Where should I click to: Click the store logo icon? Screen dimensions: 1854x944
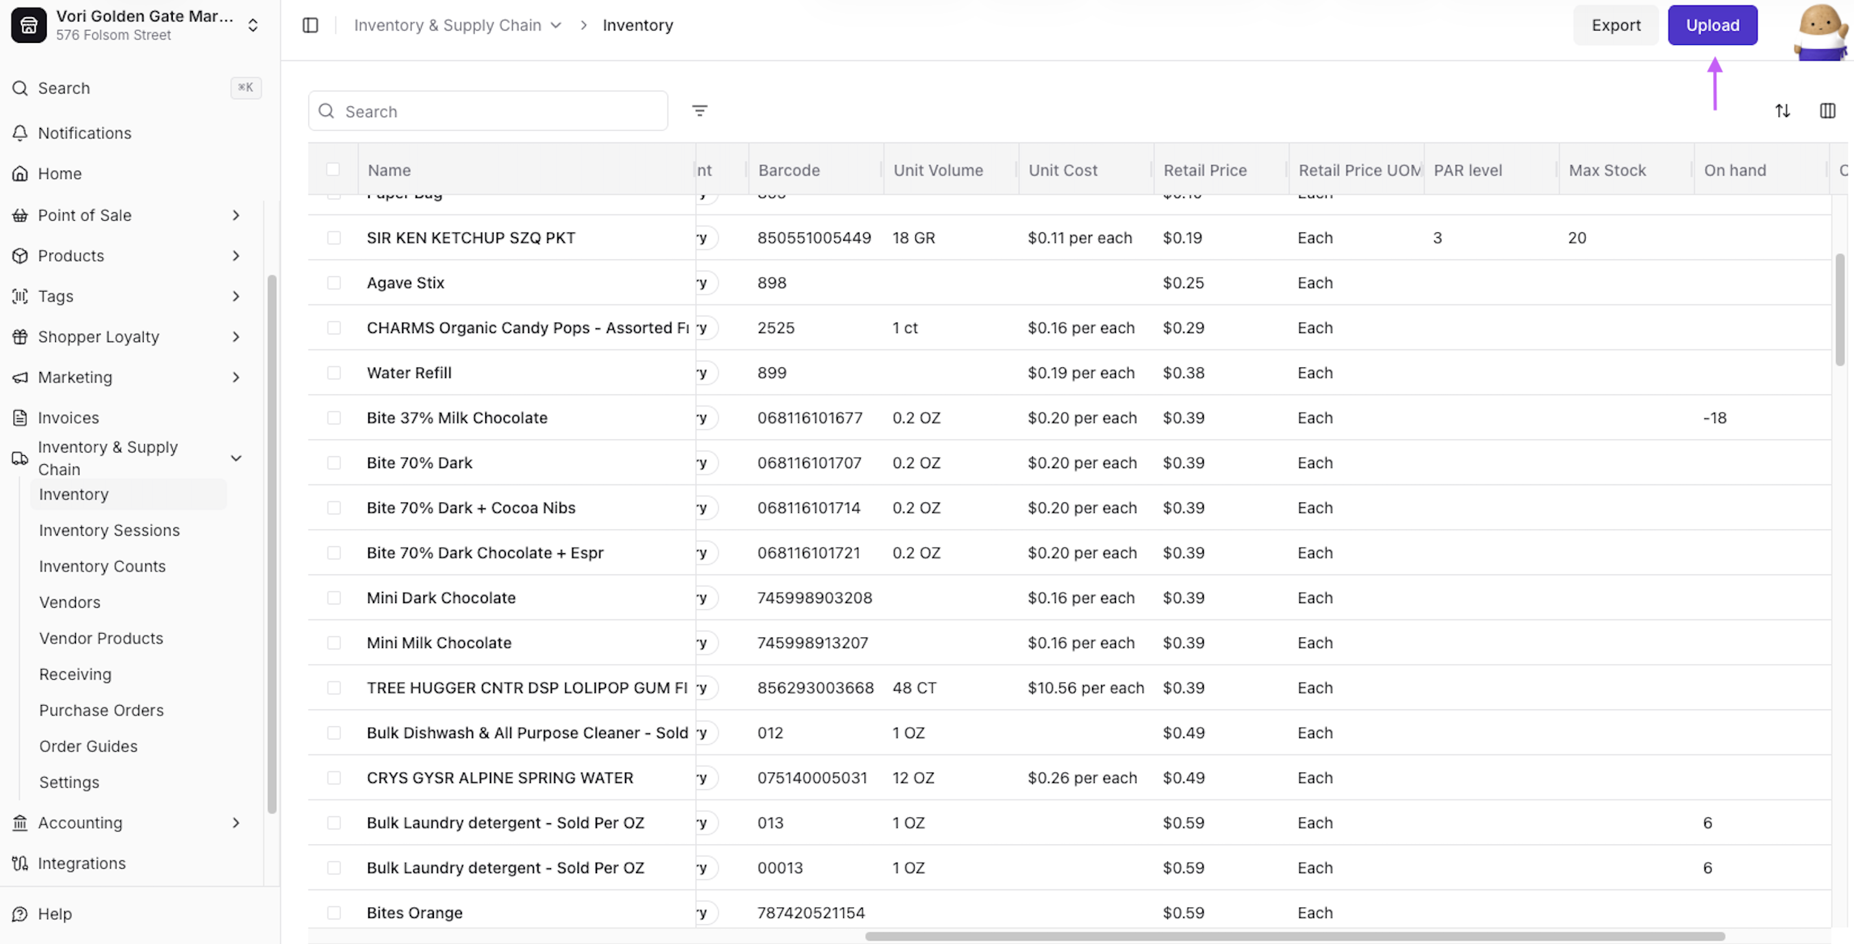[x=29, y=25]
